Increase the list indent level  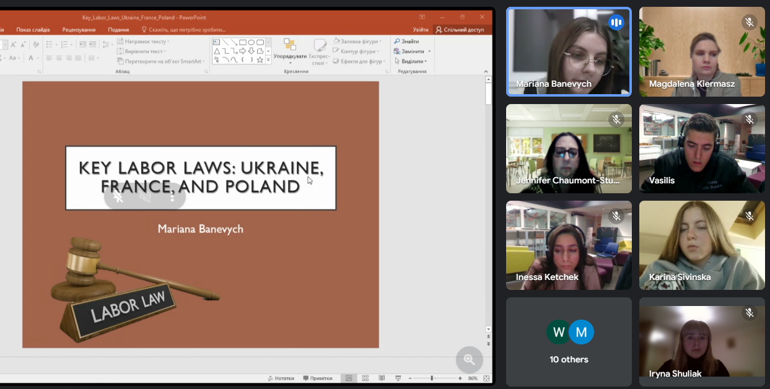click(x=92, y=45)
